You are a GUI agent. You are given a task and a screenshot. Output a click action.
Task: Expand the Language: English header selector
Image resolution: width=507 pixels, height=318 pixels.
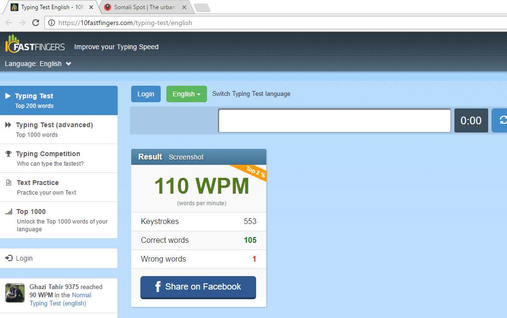pos(38,64)
